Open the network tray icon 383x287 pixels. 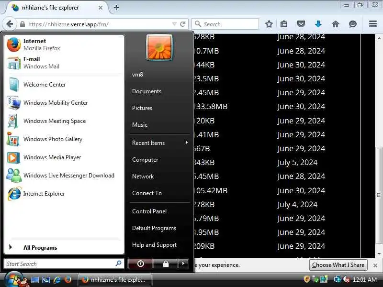[x=338, y=279]
